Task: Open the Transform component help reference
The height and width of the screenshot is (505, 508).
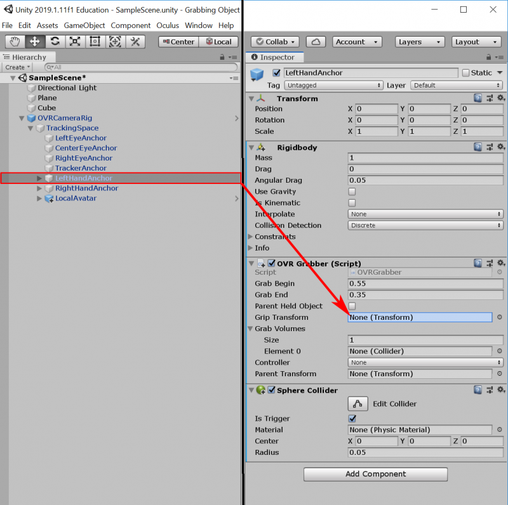Action: tap(478, 98)
